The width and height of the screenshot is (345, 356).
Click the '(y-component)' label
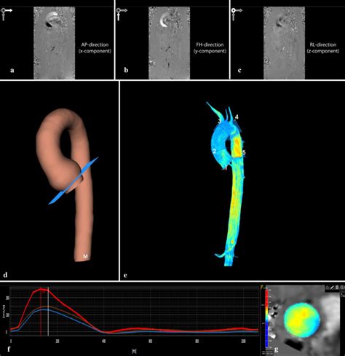point(210,51)
